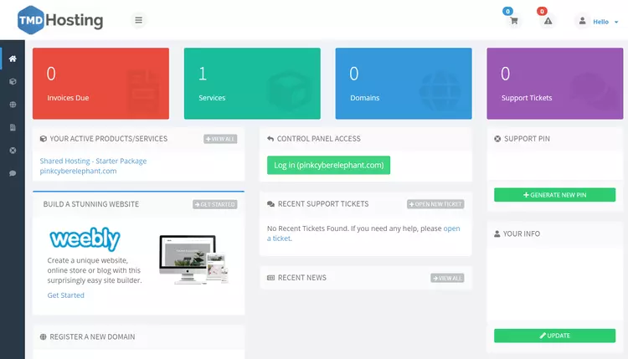Open the chat bubble icon in sidebar
This screenshot has height=359, width=628.
pos(13,173)
